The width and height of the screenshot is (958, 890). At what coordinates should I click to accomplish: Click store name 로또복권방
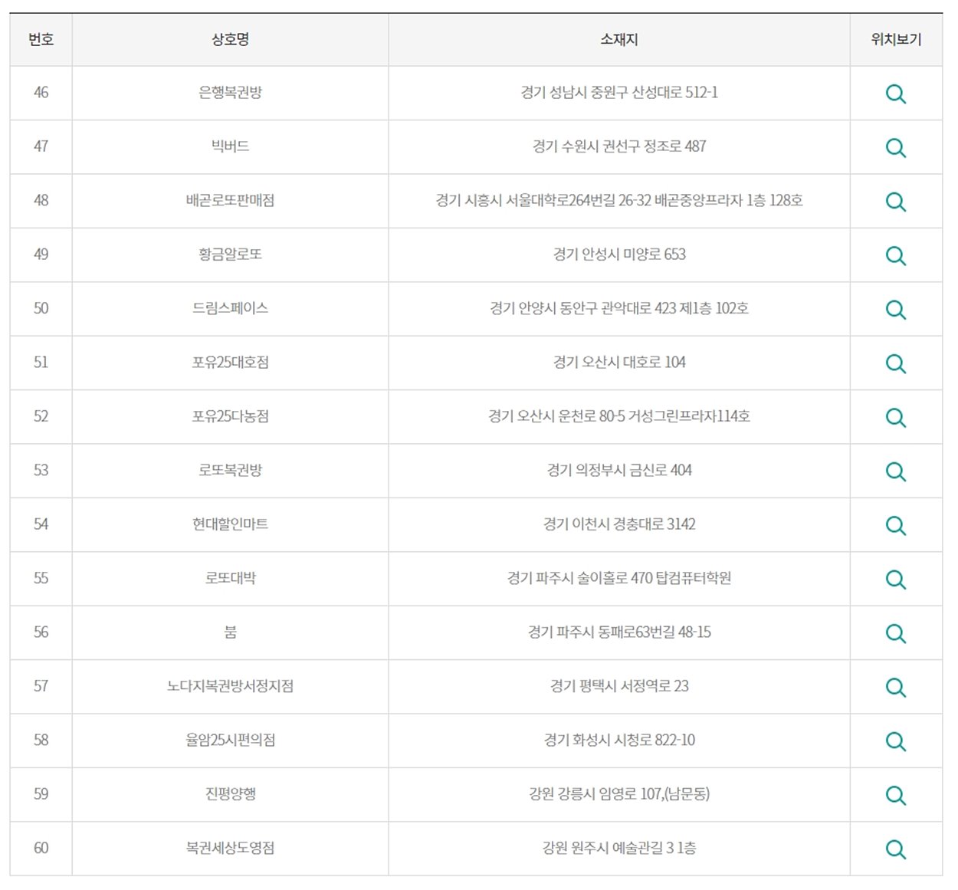coord(230,470)
